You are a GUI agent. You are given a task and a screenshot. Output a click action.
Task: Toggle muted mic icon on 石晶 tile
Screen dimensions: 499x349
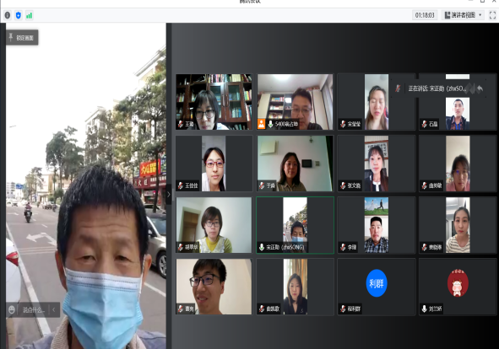(424, 124)
